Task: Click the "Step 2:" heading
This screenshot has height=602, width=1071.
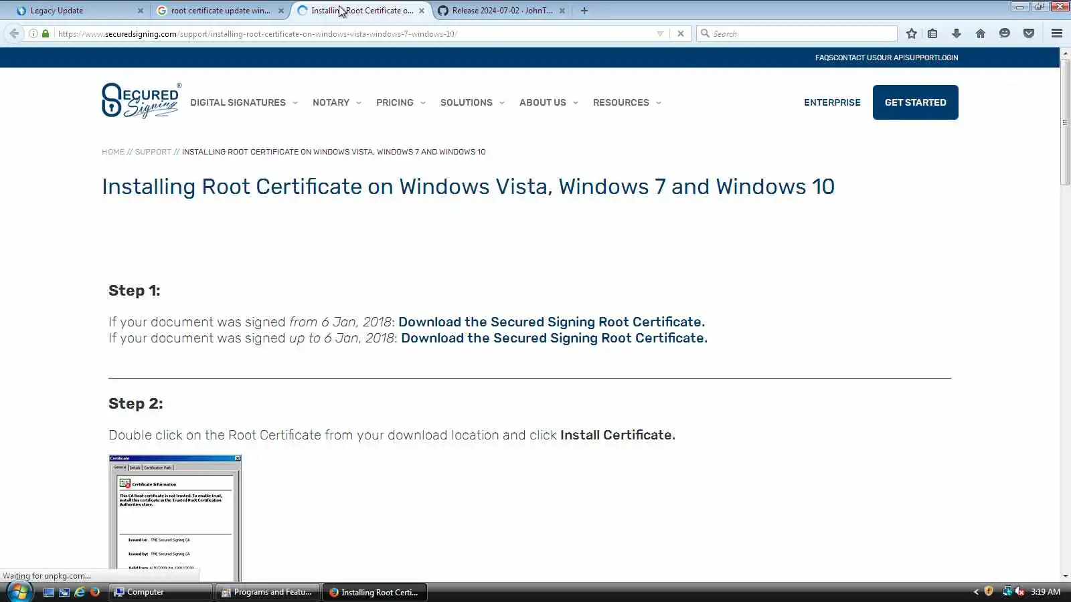Action: [136, 403]
